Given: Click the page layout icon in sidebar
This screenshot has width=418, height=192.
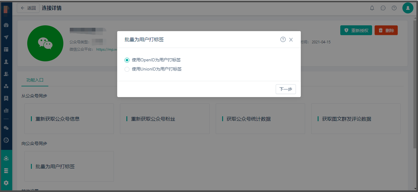Looking at the screenshot, I should pos(6,49).
